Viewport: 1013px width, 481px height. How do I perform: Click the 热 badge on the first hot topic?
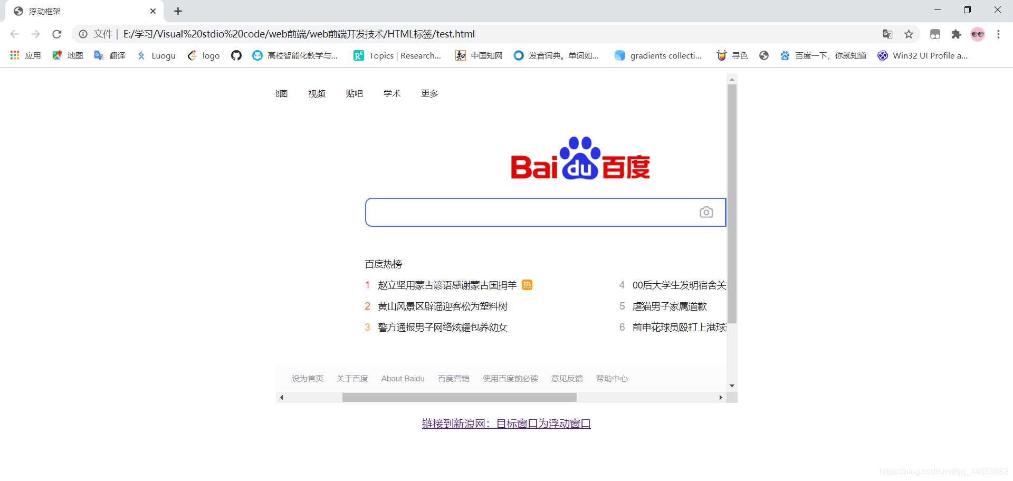coord(527,285)
